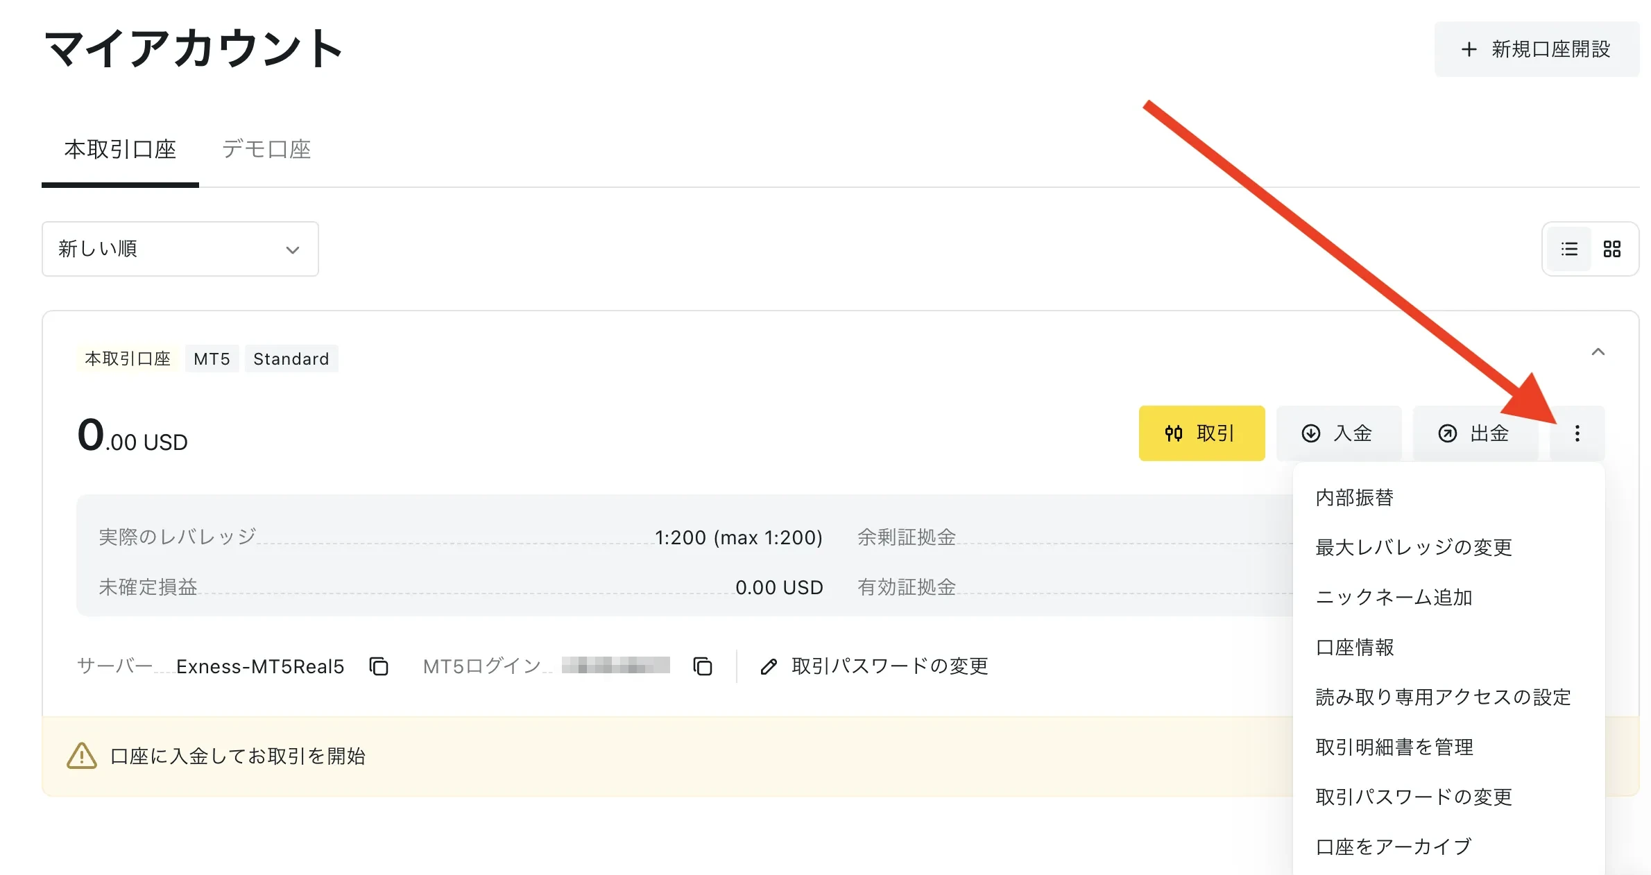Choose 最大レバレッジの変更 menu item
Screen dimensions: 1651x875
pos(1448,548)
